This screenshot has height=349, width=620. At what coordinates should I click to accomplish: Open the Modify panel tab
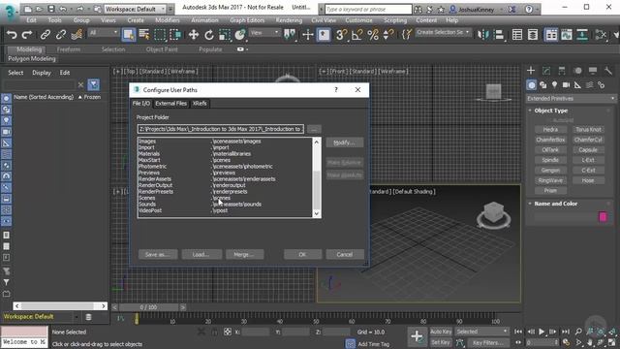point(546,71)
